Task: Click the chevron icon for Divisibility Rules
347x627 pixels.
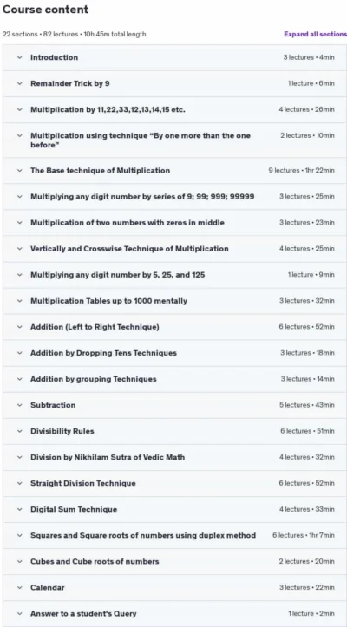Action: coord(20,431)
